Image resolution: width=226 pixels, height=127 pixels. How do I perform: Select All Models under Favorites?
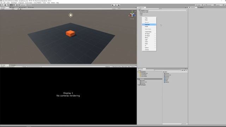[x=144, y=75]
